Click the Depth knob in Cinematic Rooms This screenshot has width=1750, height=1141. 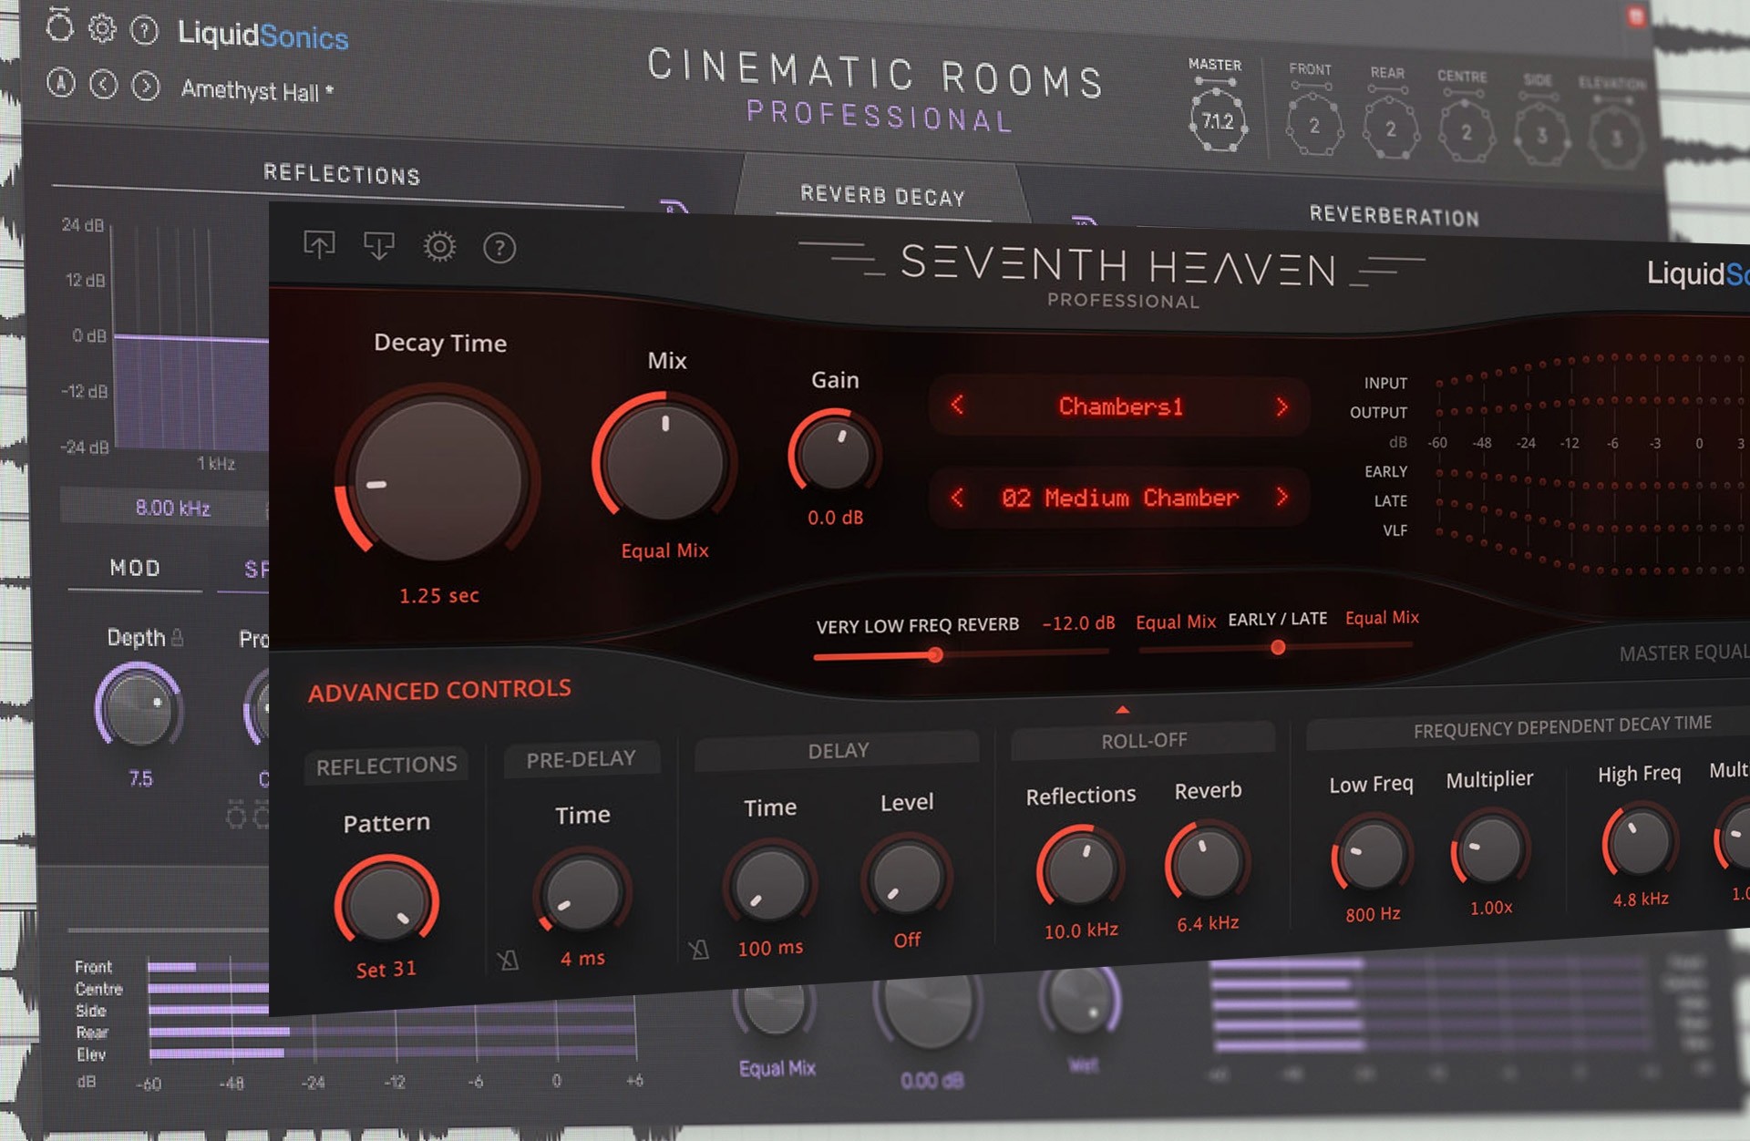click(x=139, y=709)
